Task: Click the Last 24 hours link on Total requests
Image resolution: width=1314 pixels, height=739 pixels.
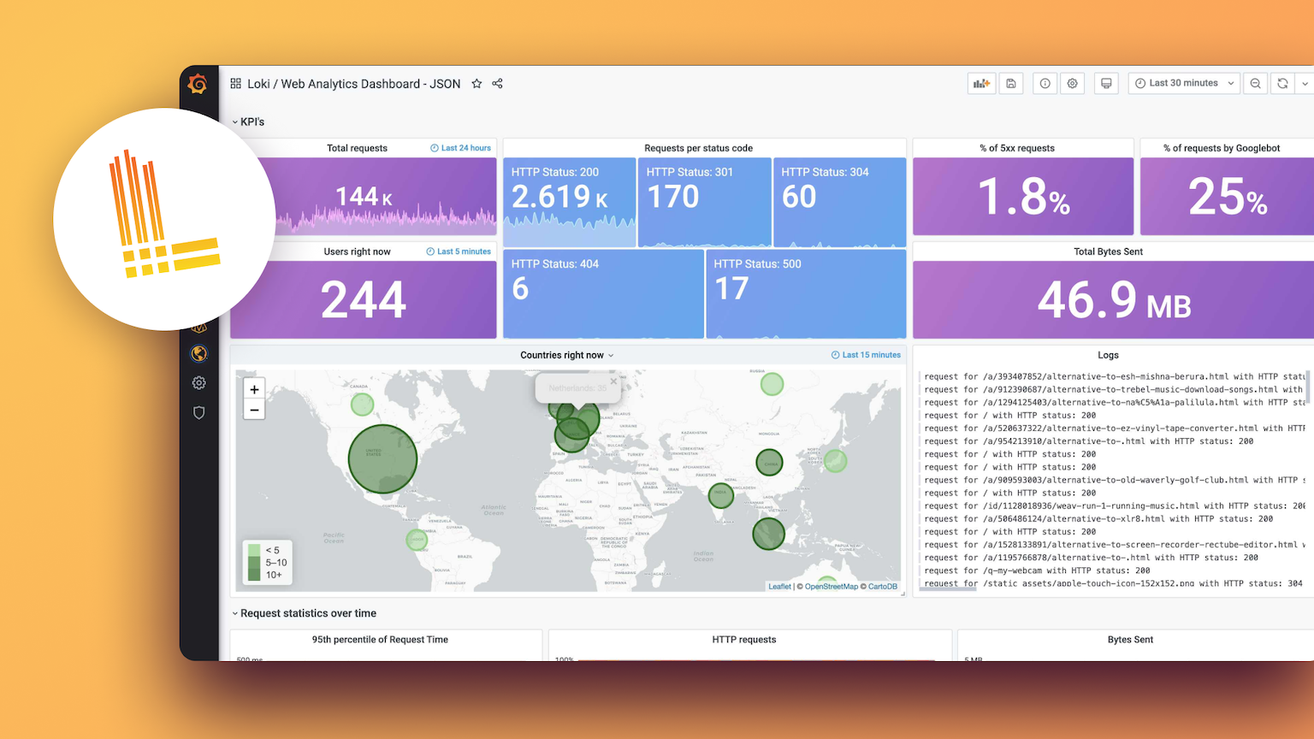Action: pos(460,147)
